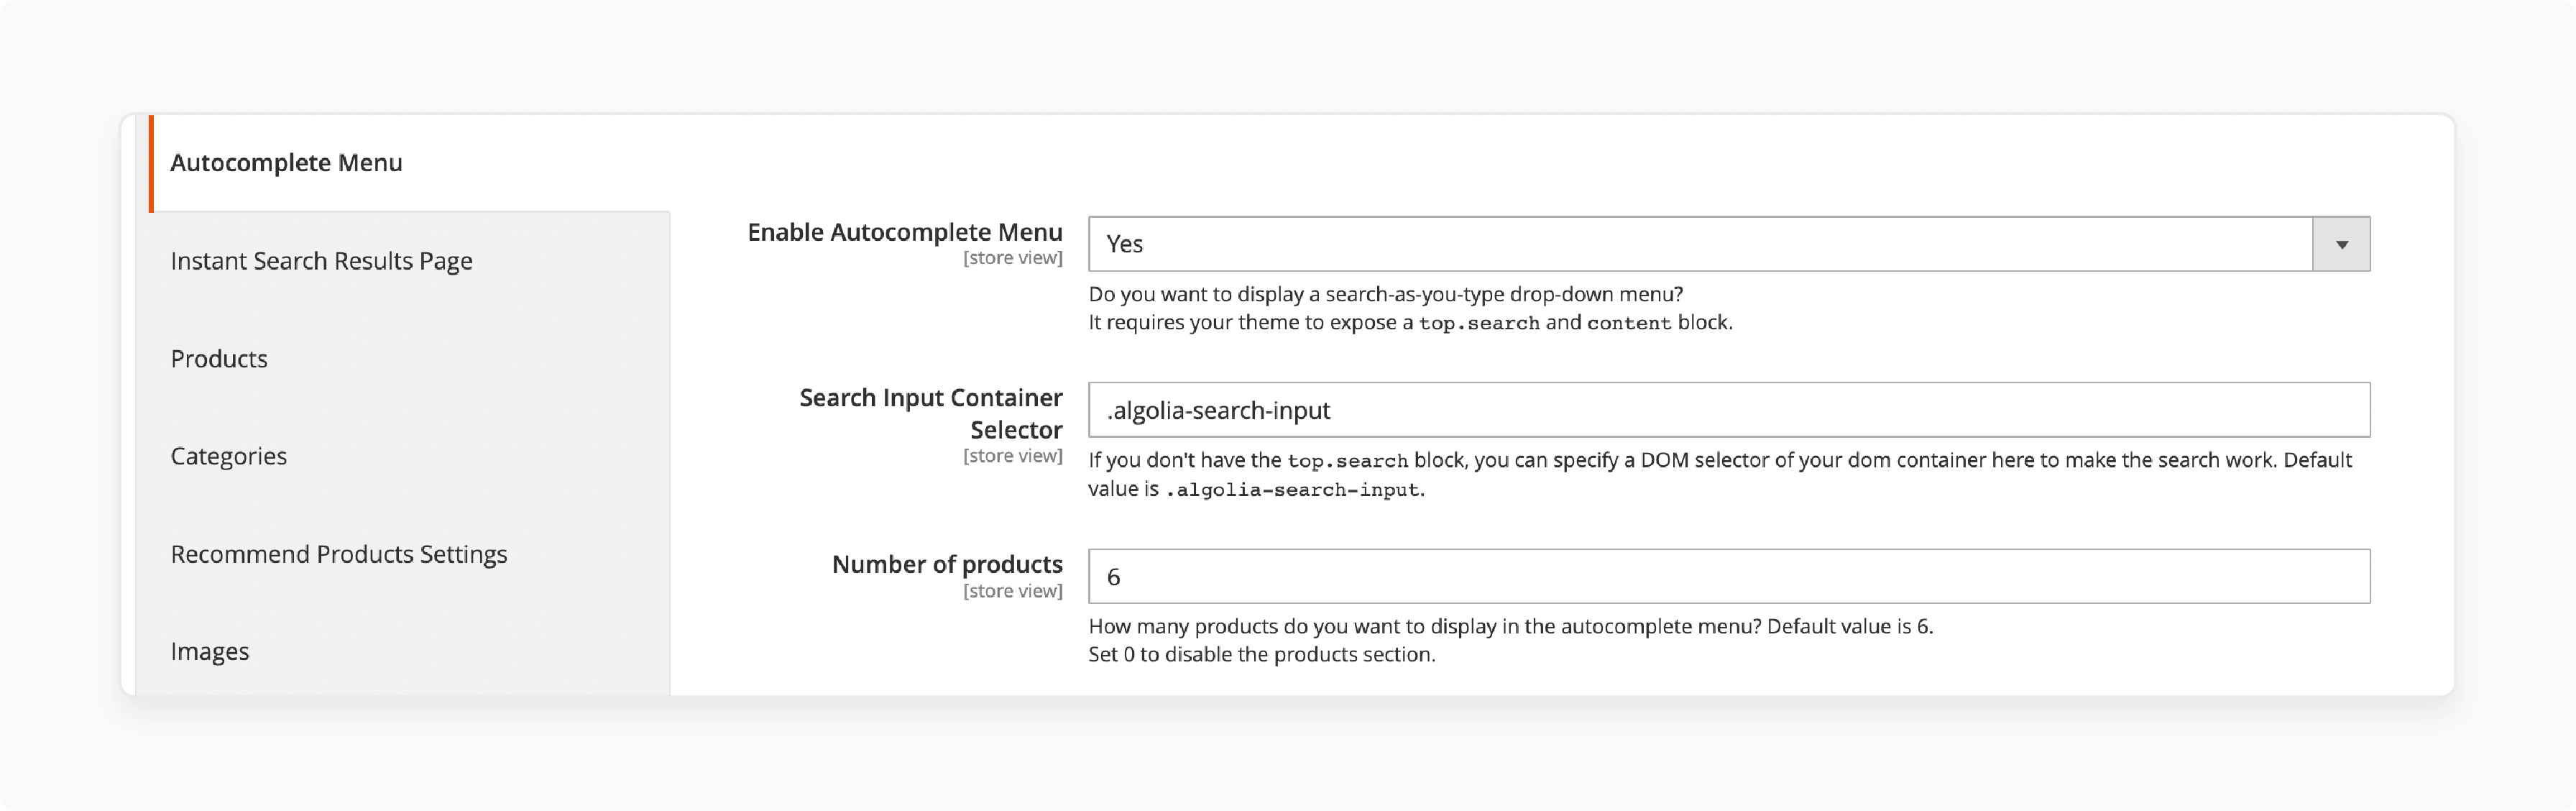Click the 'Set 0 to disable' help text
2576x811 pixels.
1261,654
